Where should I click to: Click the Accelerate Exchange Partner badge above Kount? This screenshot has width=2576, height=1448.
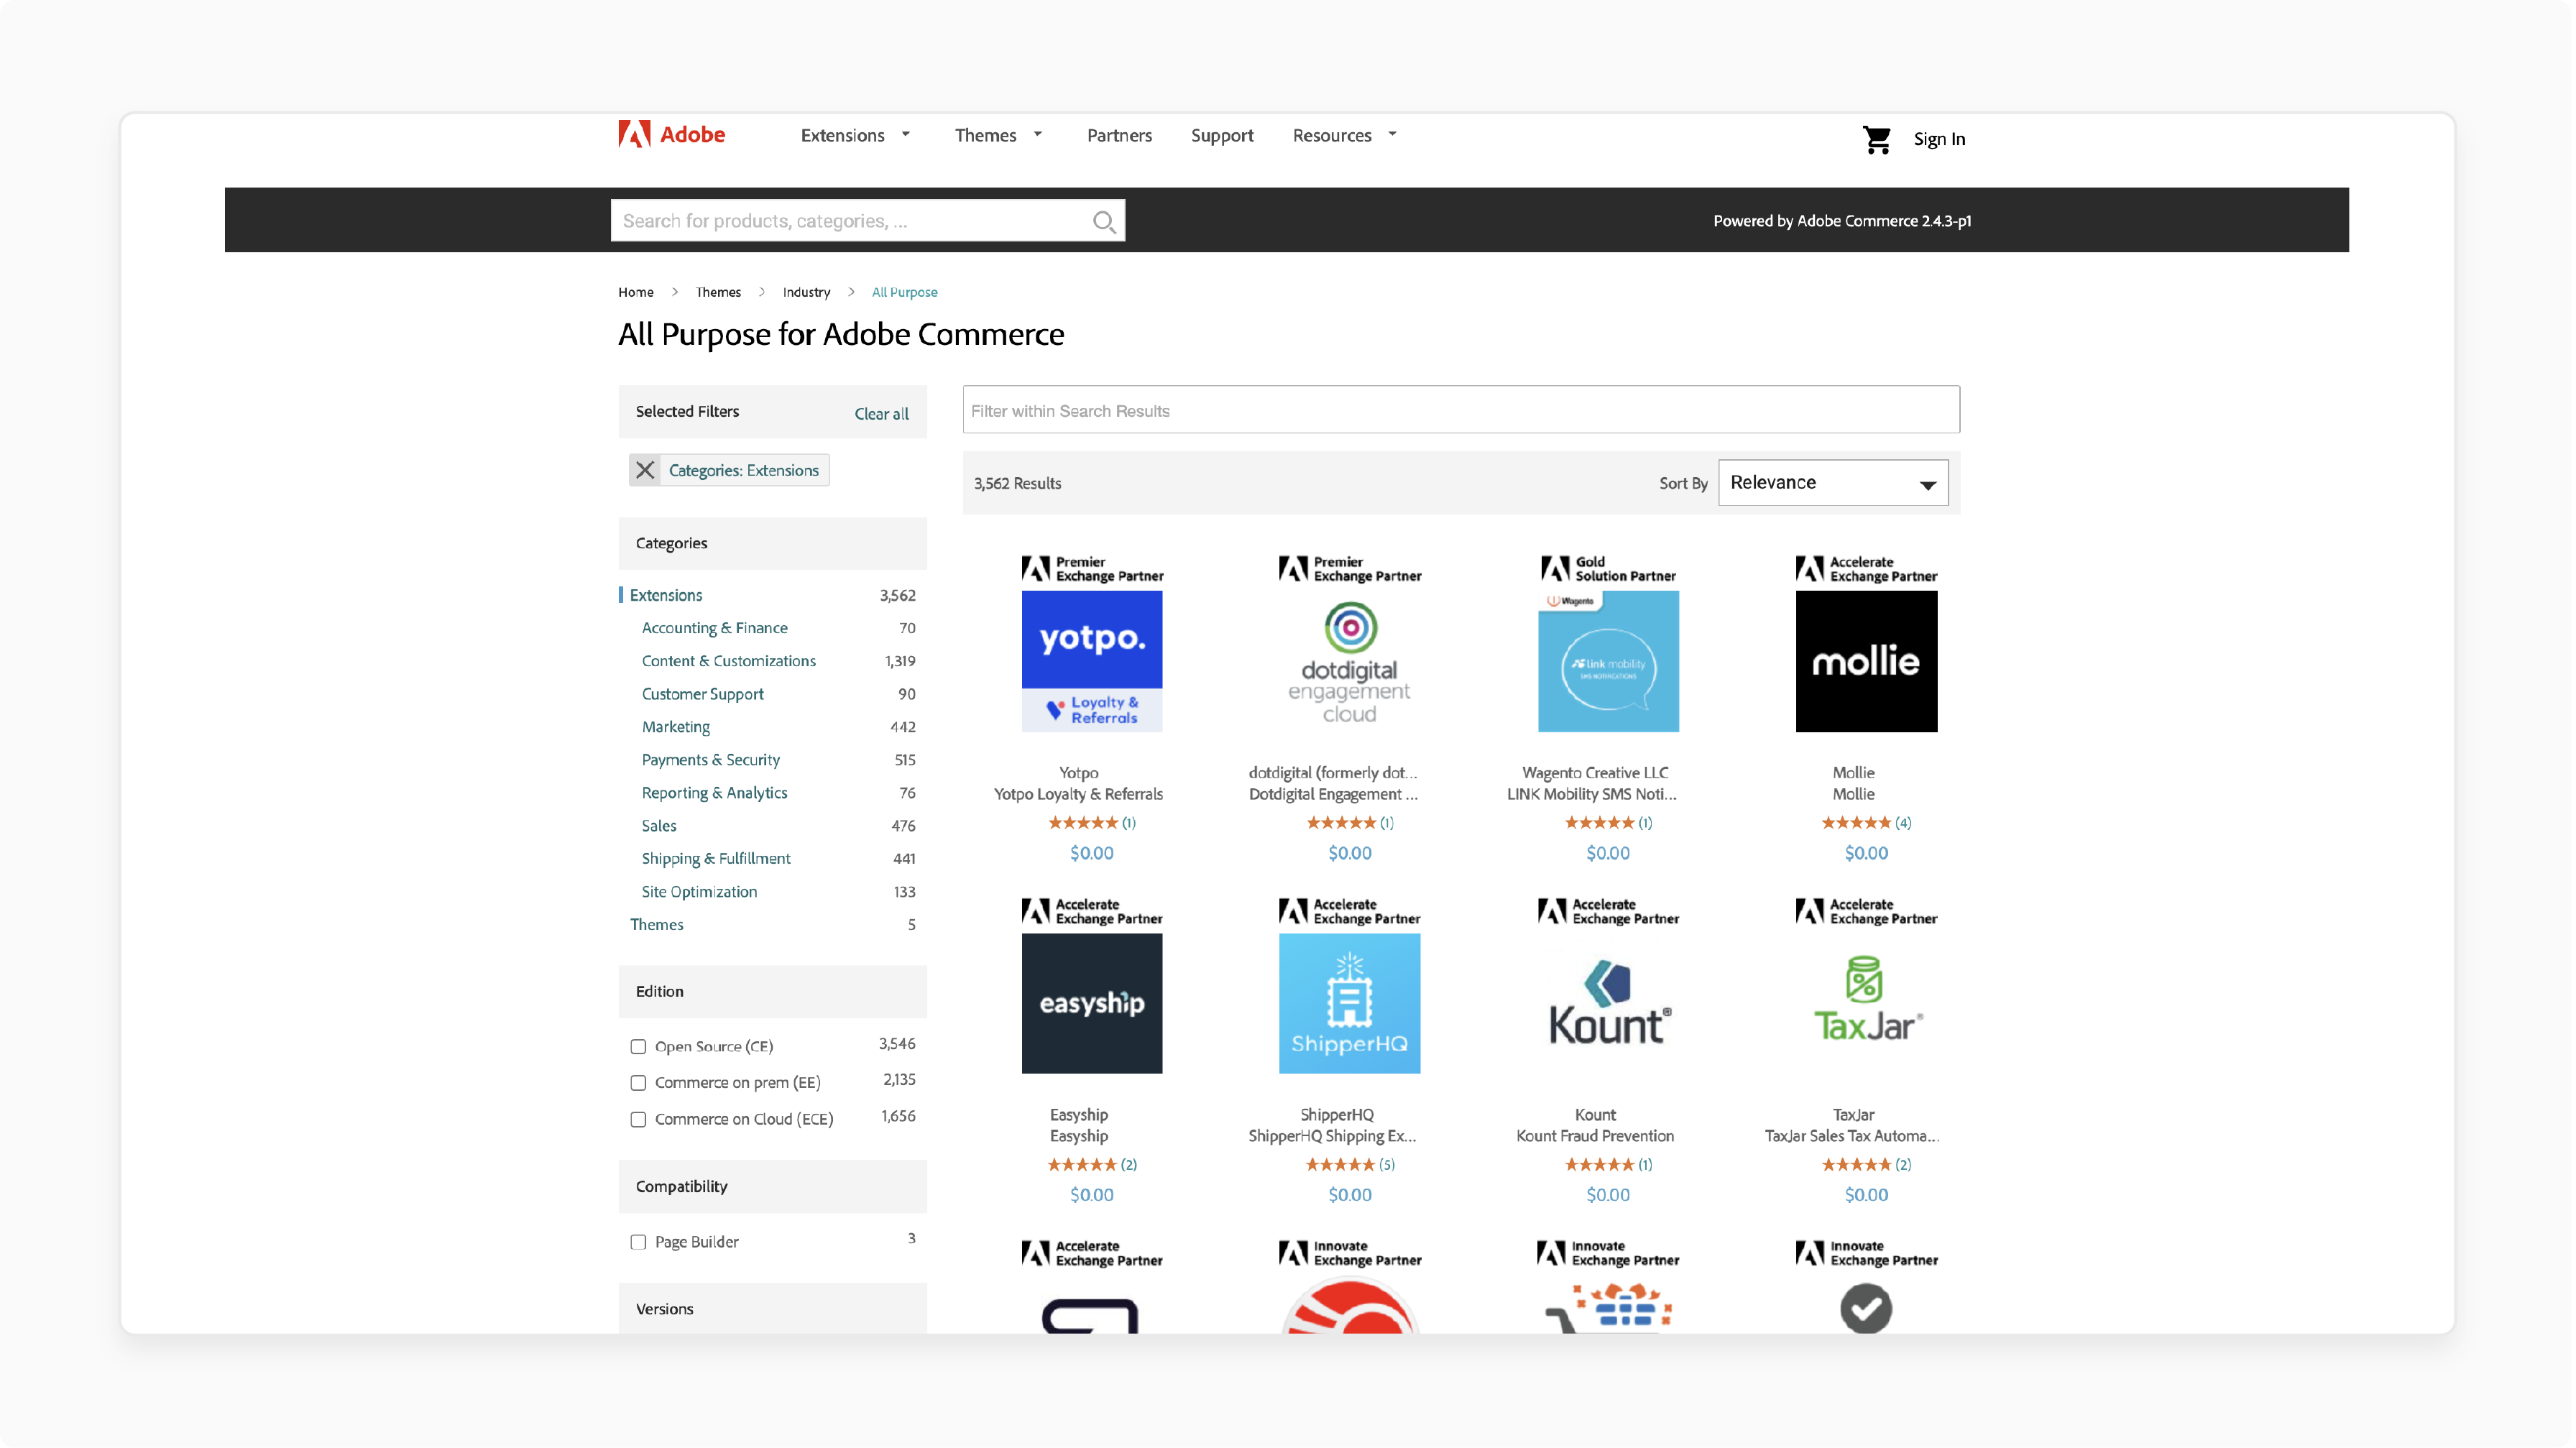tap(1607, 911)
